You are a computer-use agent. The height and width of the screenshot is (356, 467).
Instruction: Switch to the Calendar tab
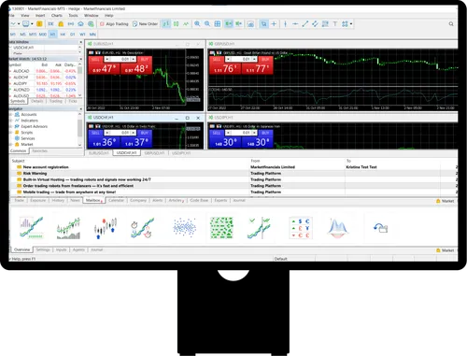(x=116, y=200)
